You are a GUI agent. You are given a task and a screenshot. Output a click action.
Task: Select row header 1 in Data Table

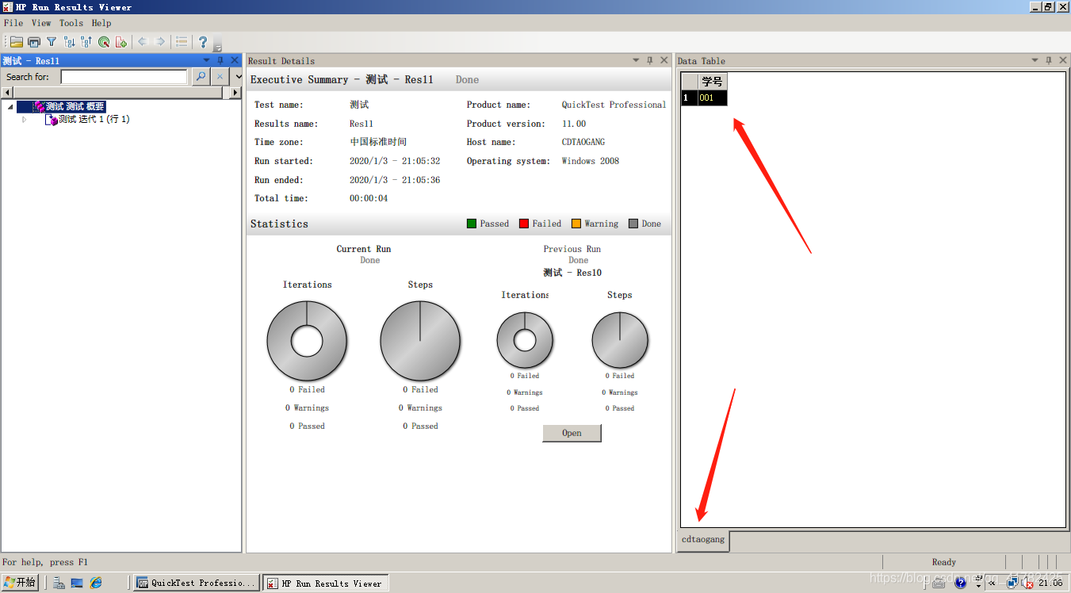click(690, 98)
